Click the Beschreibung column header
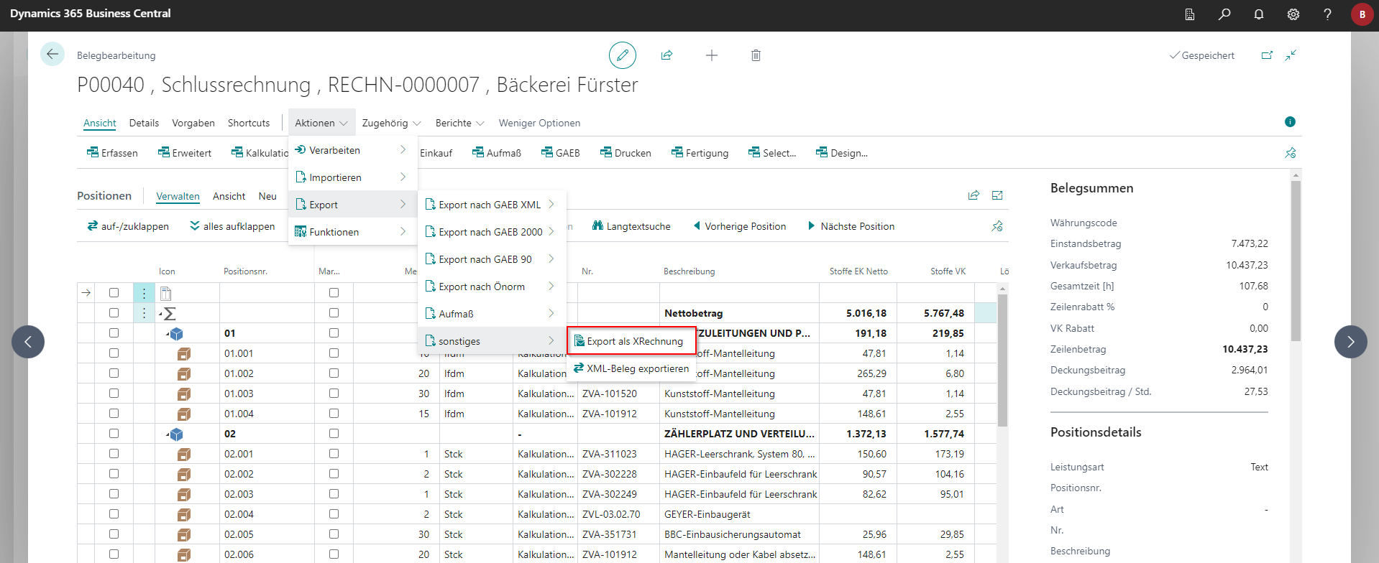 coord(689,271)
